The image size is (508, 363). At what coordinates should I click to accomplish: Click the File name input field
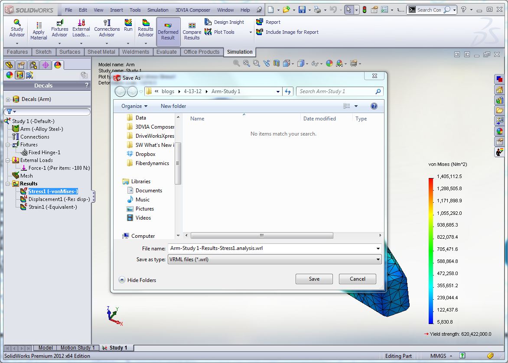click(x=271, y=248)
